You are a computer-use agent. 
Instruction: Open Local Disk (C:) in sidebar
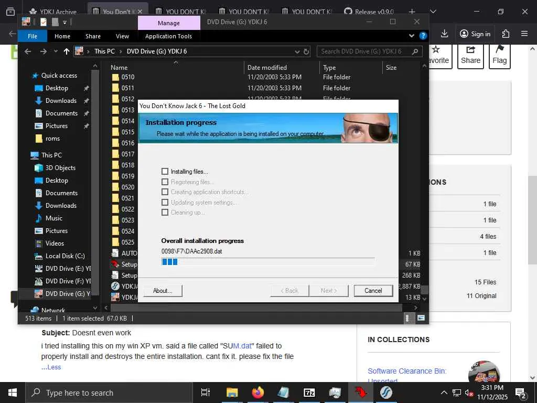(x=65, y=256)
